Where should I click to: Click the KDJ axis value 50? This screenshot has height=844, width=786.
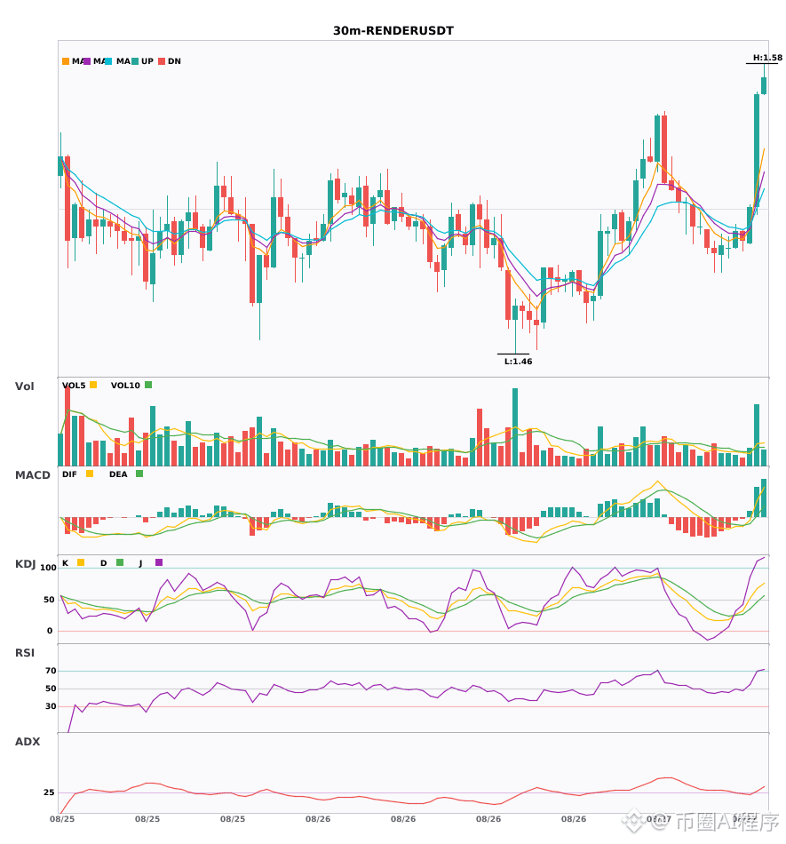[x=49, y=600]
